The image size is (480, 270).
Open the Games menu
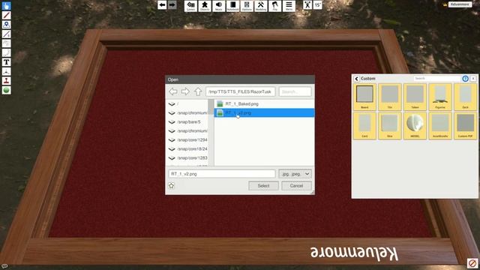191,6
